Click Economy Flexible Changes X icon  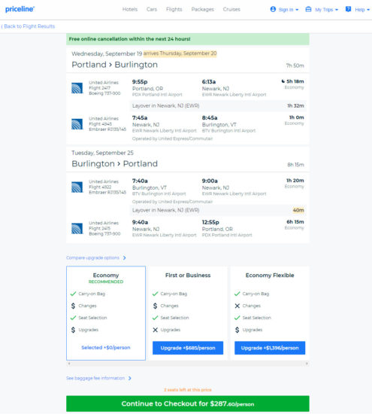(237, 306)
